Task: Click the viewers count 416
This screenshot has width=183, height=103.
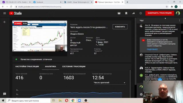Action: [19, 78]
